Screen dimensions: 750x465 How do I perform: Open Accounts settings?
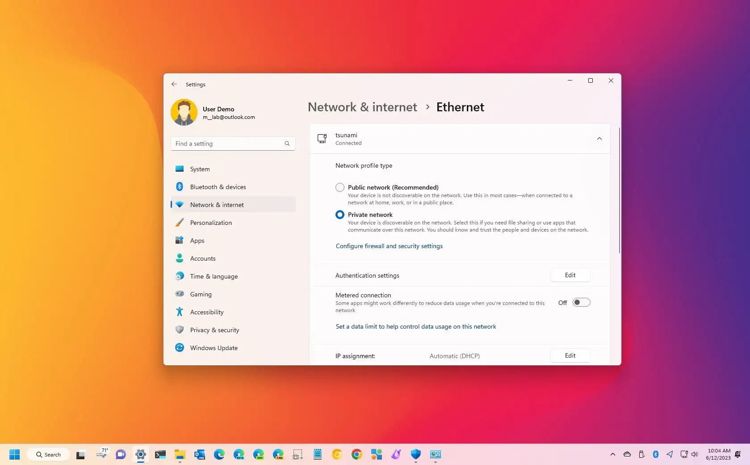202,258
